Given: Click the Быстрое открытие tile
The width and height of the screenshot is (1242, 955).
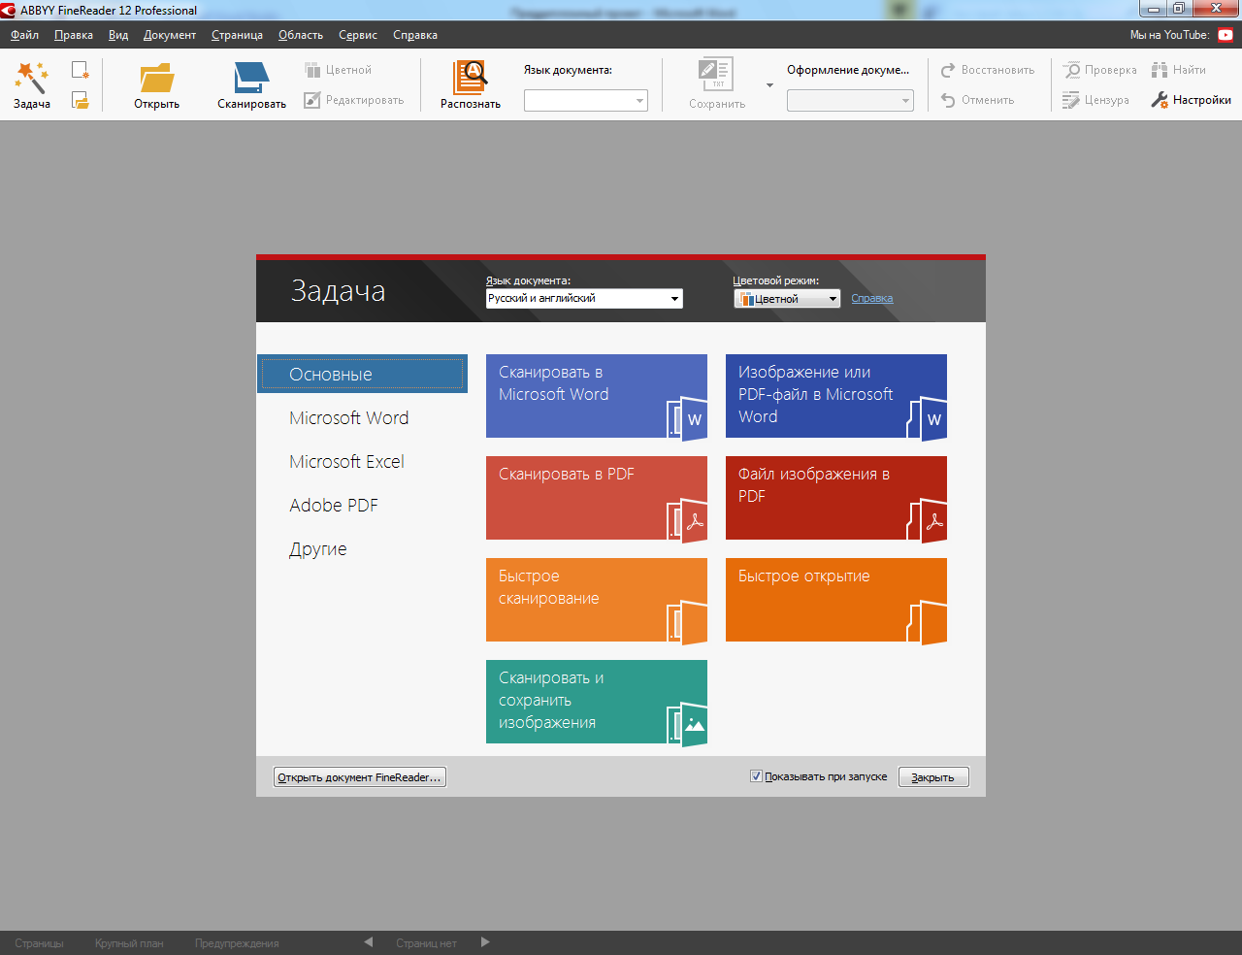Looking at the screenshot, I should [x=836, y=600].
